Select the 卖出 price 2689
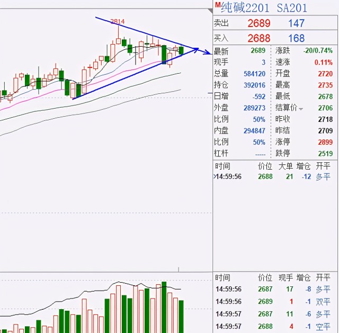 pyautogui.click(x=259, y=23)
